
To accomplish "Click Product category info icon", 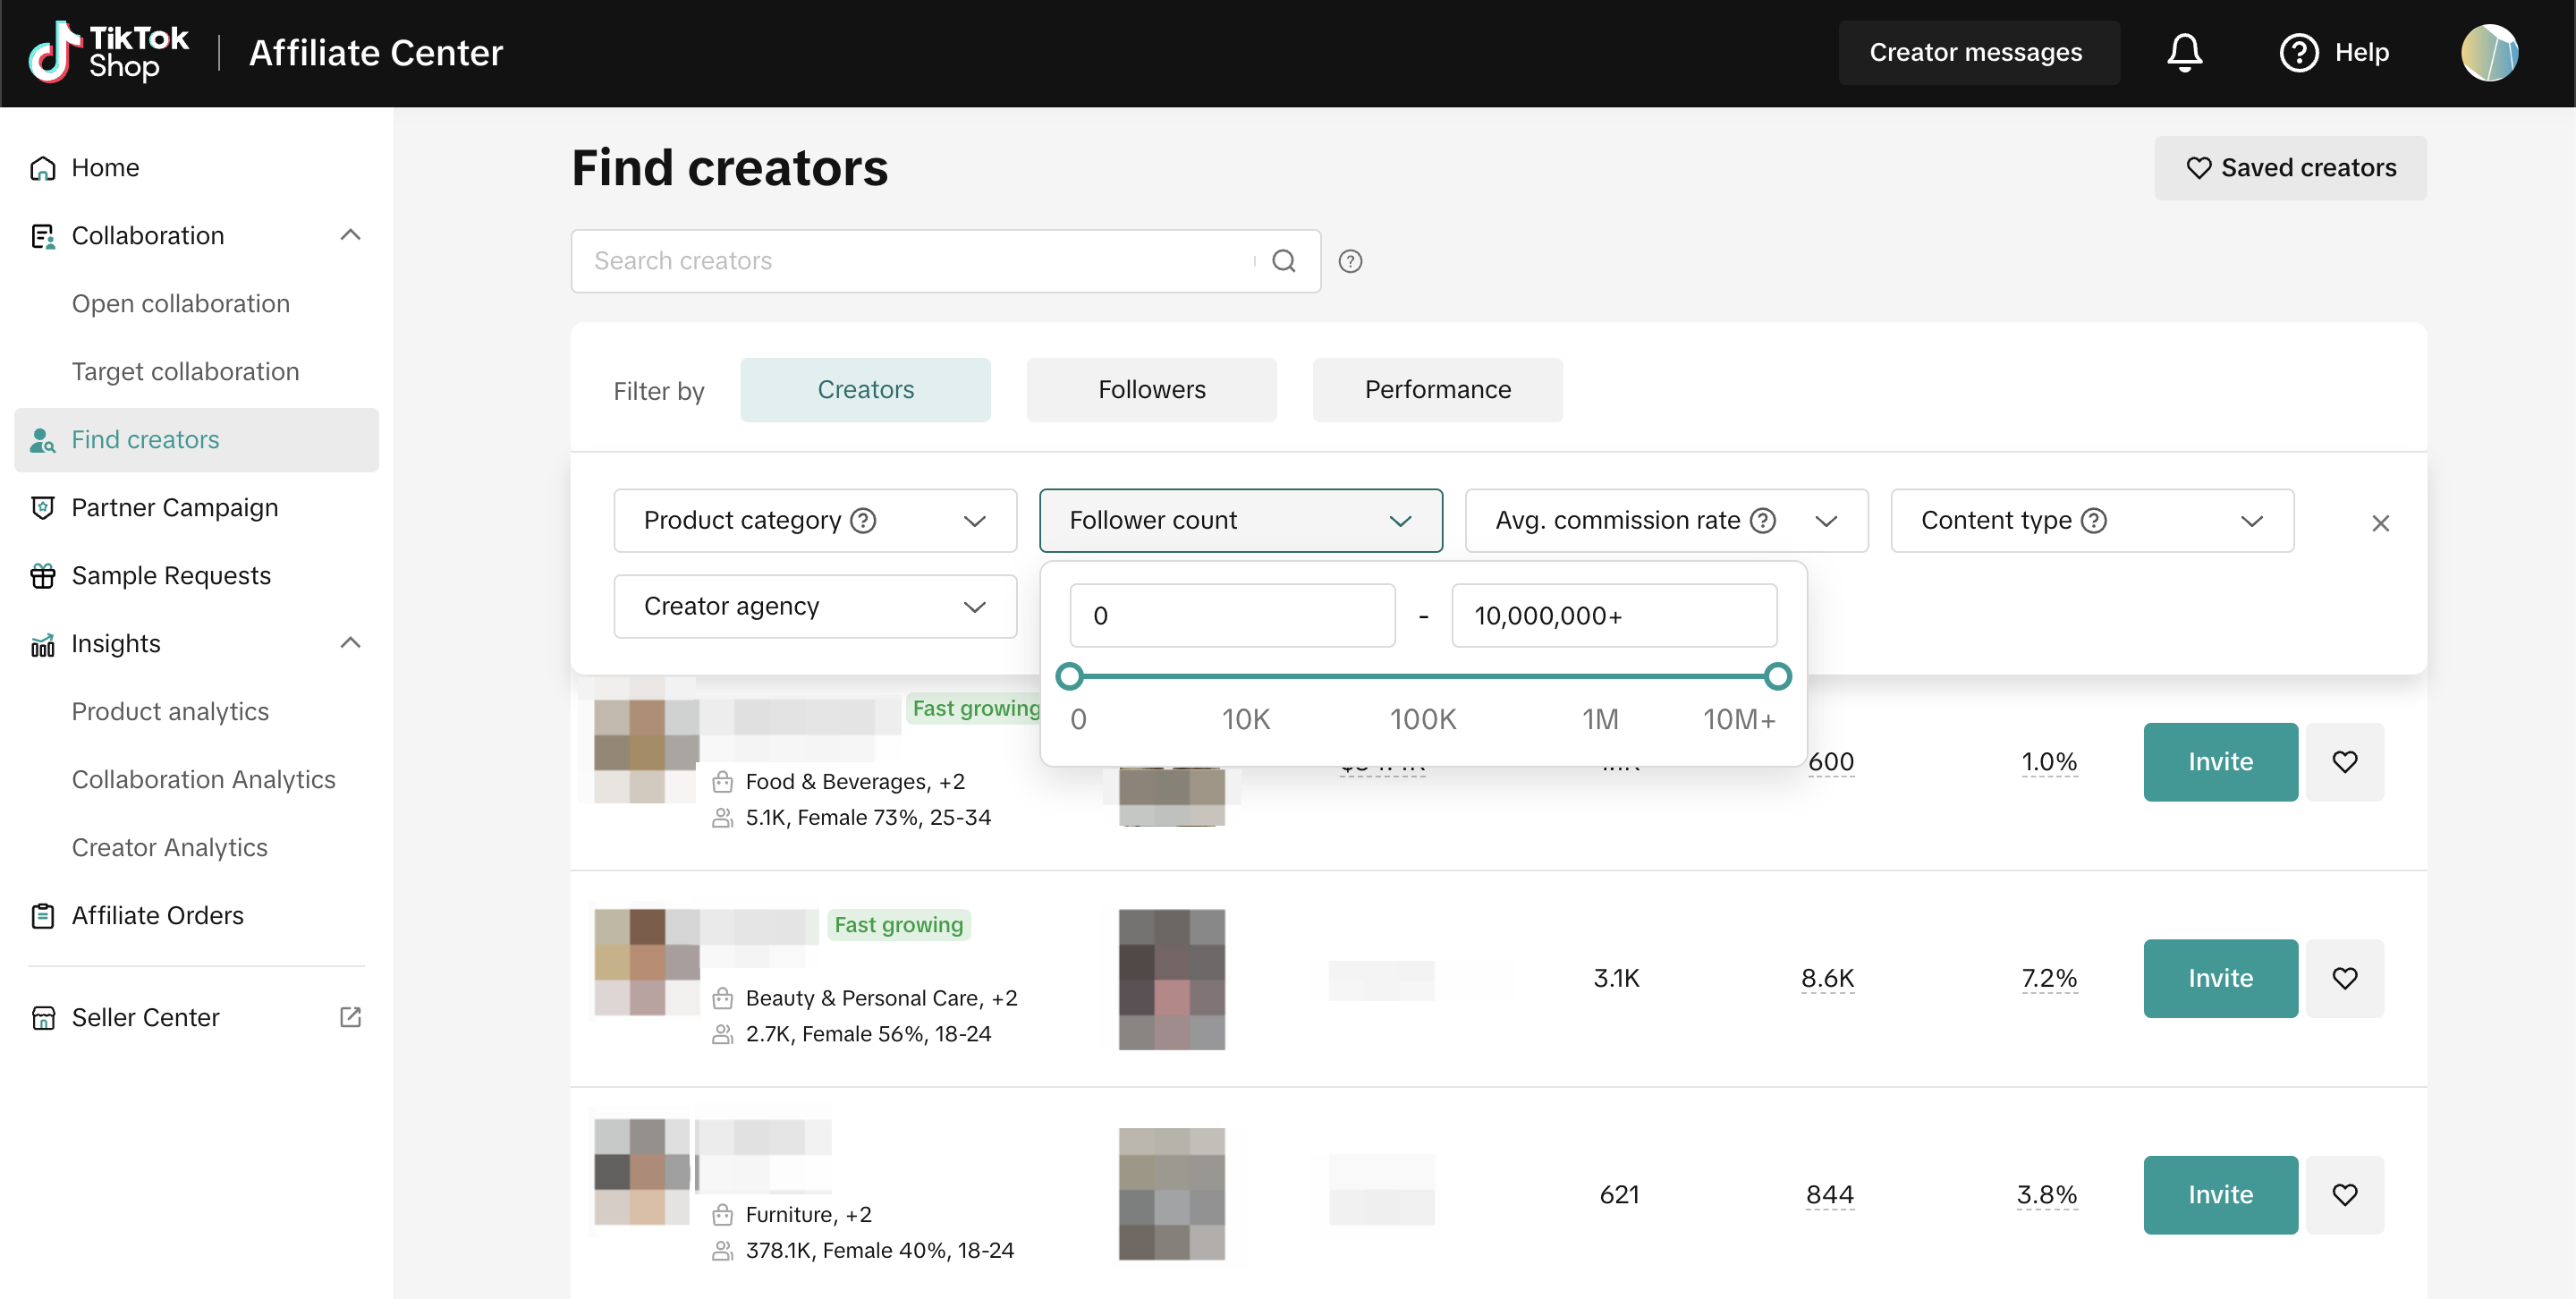I will coord(863,520).
